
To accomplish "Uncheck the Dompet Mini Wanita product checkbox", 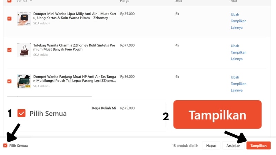I will point(9,19).
